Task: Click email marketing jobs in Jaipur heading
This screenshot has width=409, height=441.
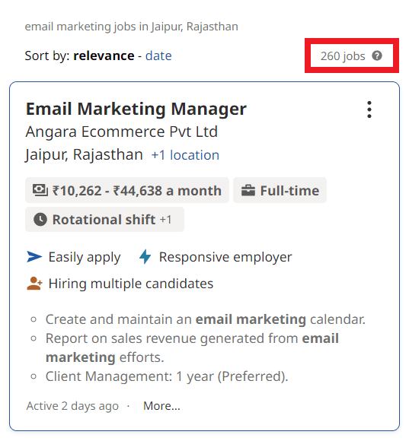Action: click(x=131, y=27)
